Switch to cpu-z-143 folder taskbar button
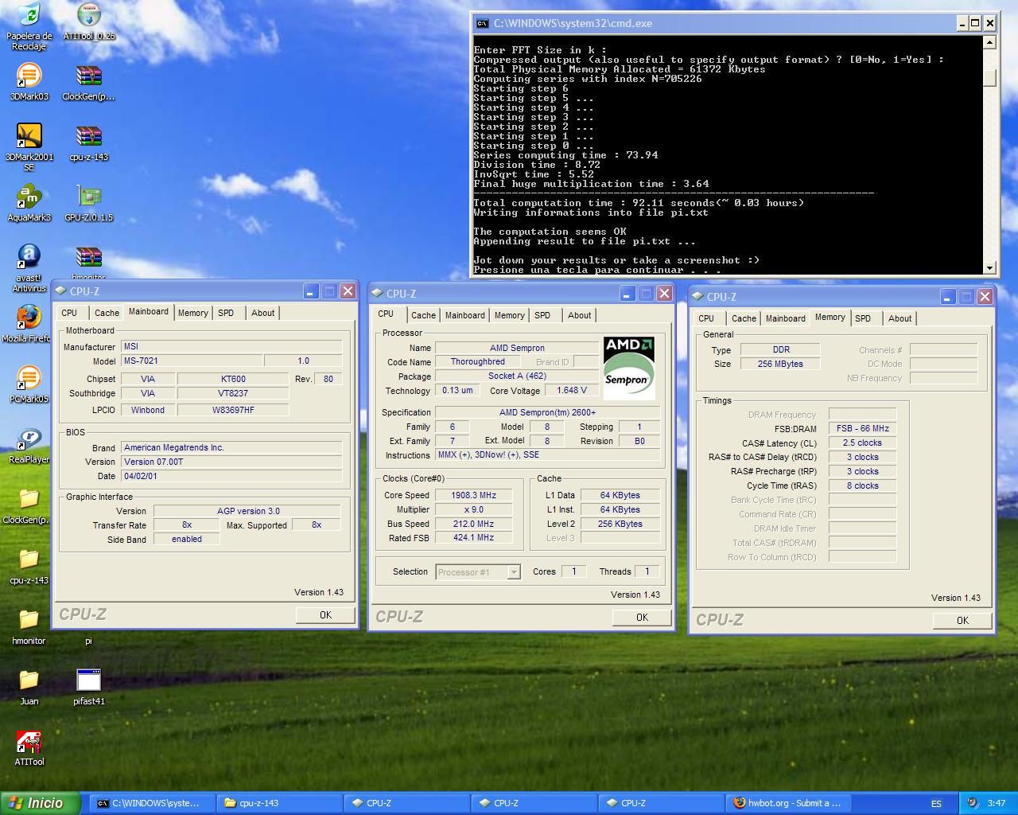 278,803
